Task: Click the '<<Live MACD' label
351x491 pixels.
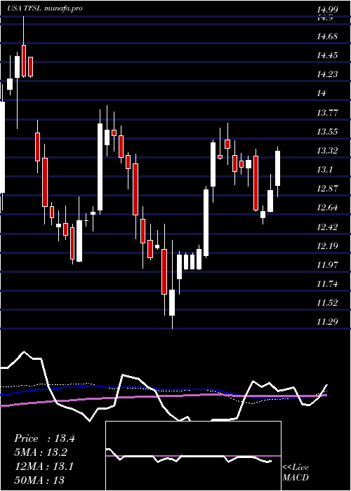Action: click(x=296, y=472)
